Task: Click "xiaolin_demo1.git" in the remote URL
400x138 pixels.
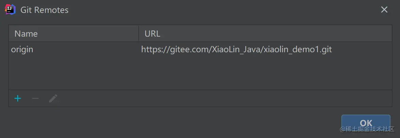Action: pyautogui.click(x=298, y=49)
